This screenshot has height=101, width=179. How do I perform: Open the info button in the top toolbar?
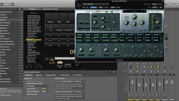click(13, 4)
